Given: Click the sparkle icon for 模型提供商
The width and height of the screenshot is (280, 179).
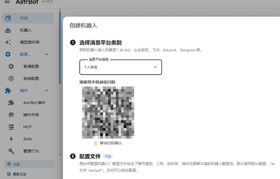Looking at the screenshot, I should [x=8, y=42].
